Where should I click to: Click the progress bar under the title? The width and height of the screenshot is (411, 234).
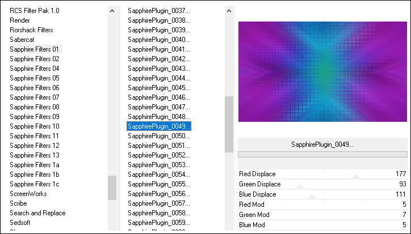click(322, 155)
